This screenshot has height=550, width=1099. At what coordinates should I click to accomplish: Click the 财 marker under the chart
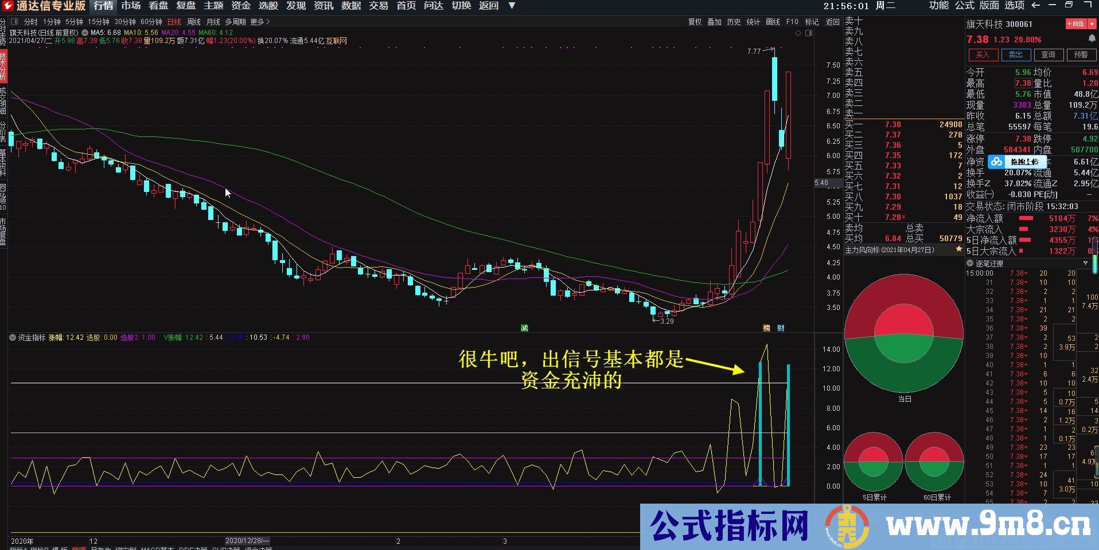point(781,328)
